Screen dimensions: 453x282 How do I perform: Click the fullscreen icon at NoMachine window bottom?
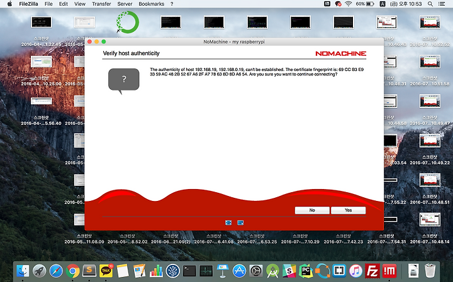[x=228, y=222]
